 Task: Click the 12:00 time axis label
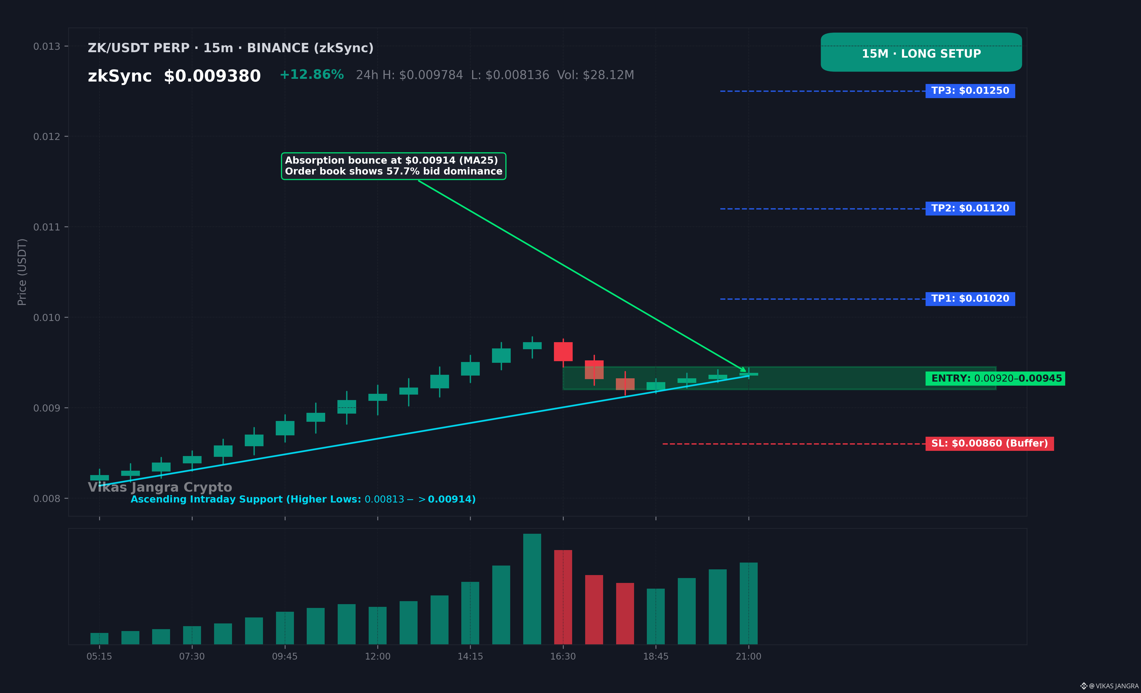378,656
